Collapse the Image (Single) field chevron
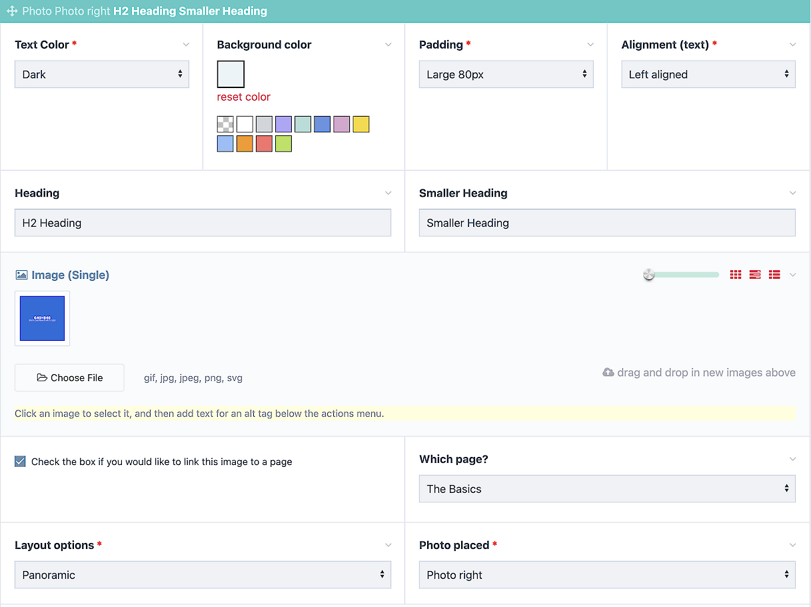Image resolution: width=811 pixels, height=607 pixels. click(792, 275)
